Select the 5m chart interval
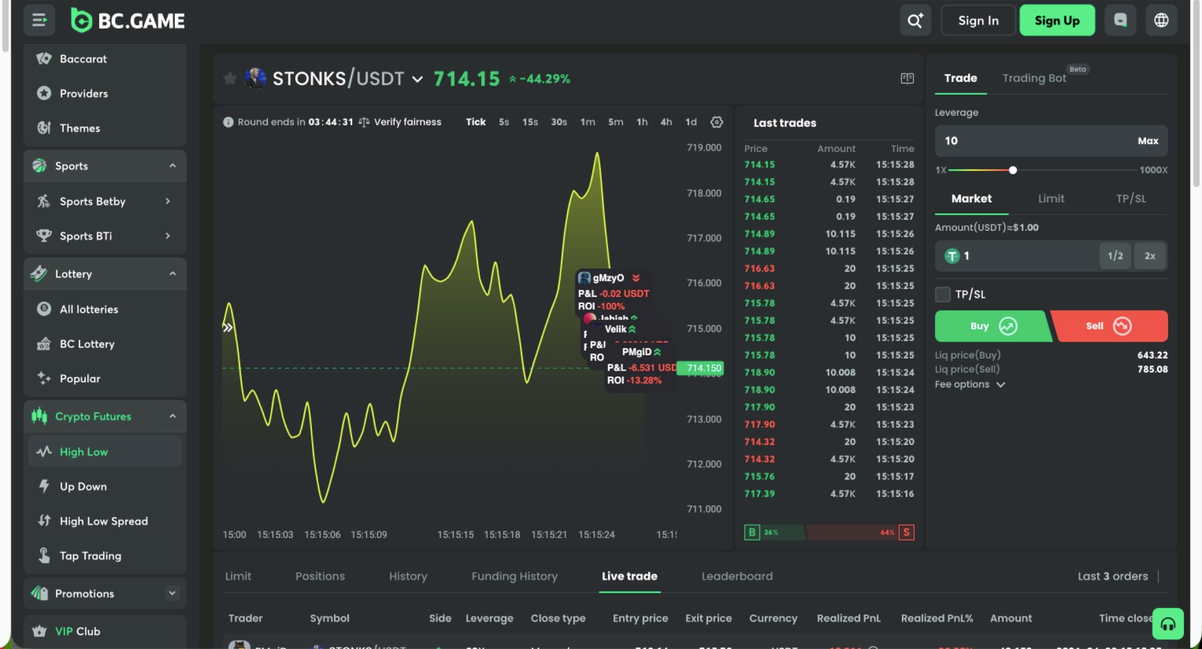Image resolution: width=1202 pixels, height=649 pixels. coord(616,122)
